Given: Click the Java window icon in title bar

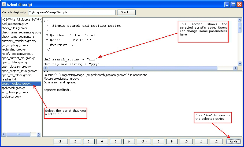Looking at the screenshot, I should [x=4, y=4].
